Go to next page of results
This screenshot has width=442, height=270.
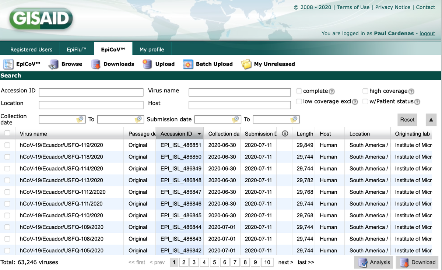[x=286, y=262]
